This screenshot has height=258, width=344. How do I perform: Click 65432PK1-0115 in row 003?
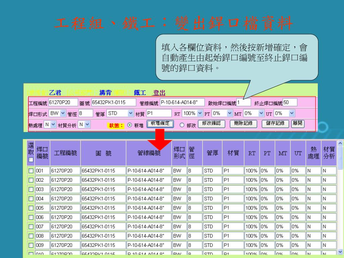(x=103, y=189)
